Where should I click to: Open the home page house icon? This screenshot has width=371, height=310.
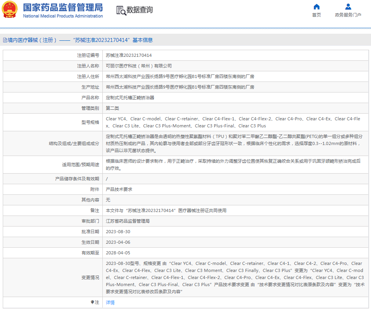coord(316,7)
